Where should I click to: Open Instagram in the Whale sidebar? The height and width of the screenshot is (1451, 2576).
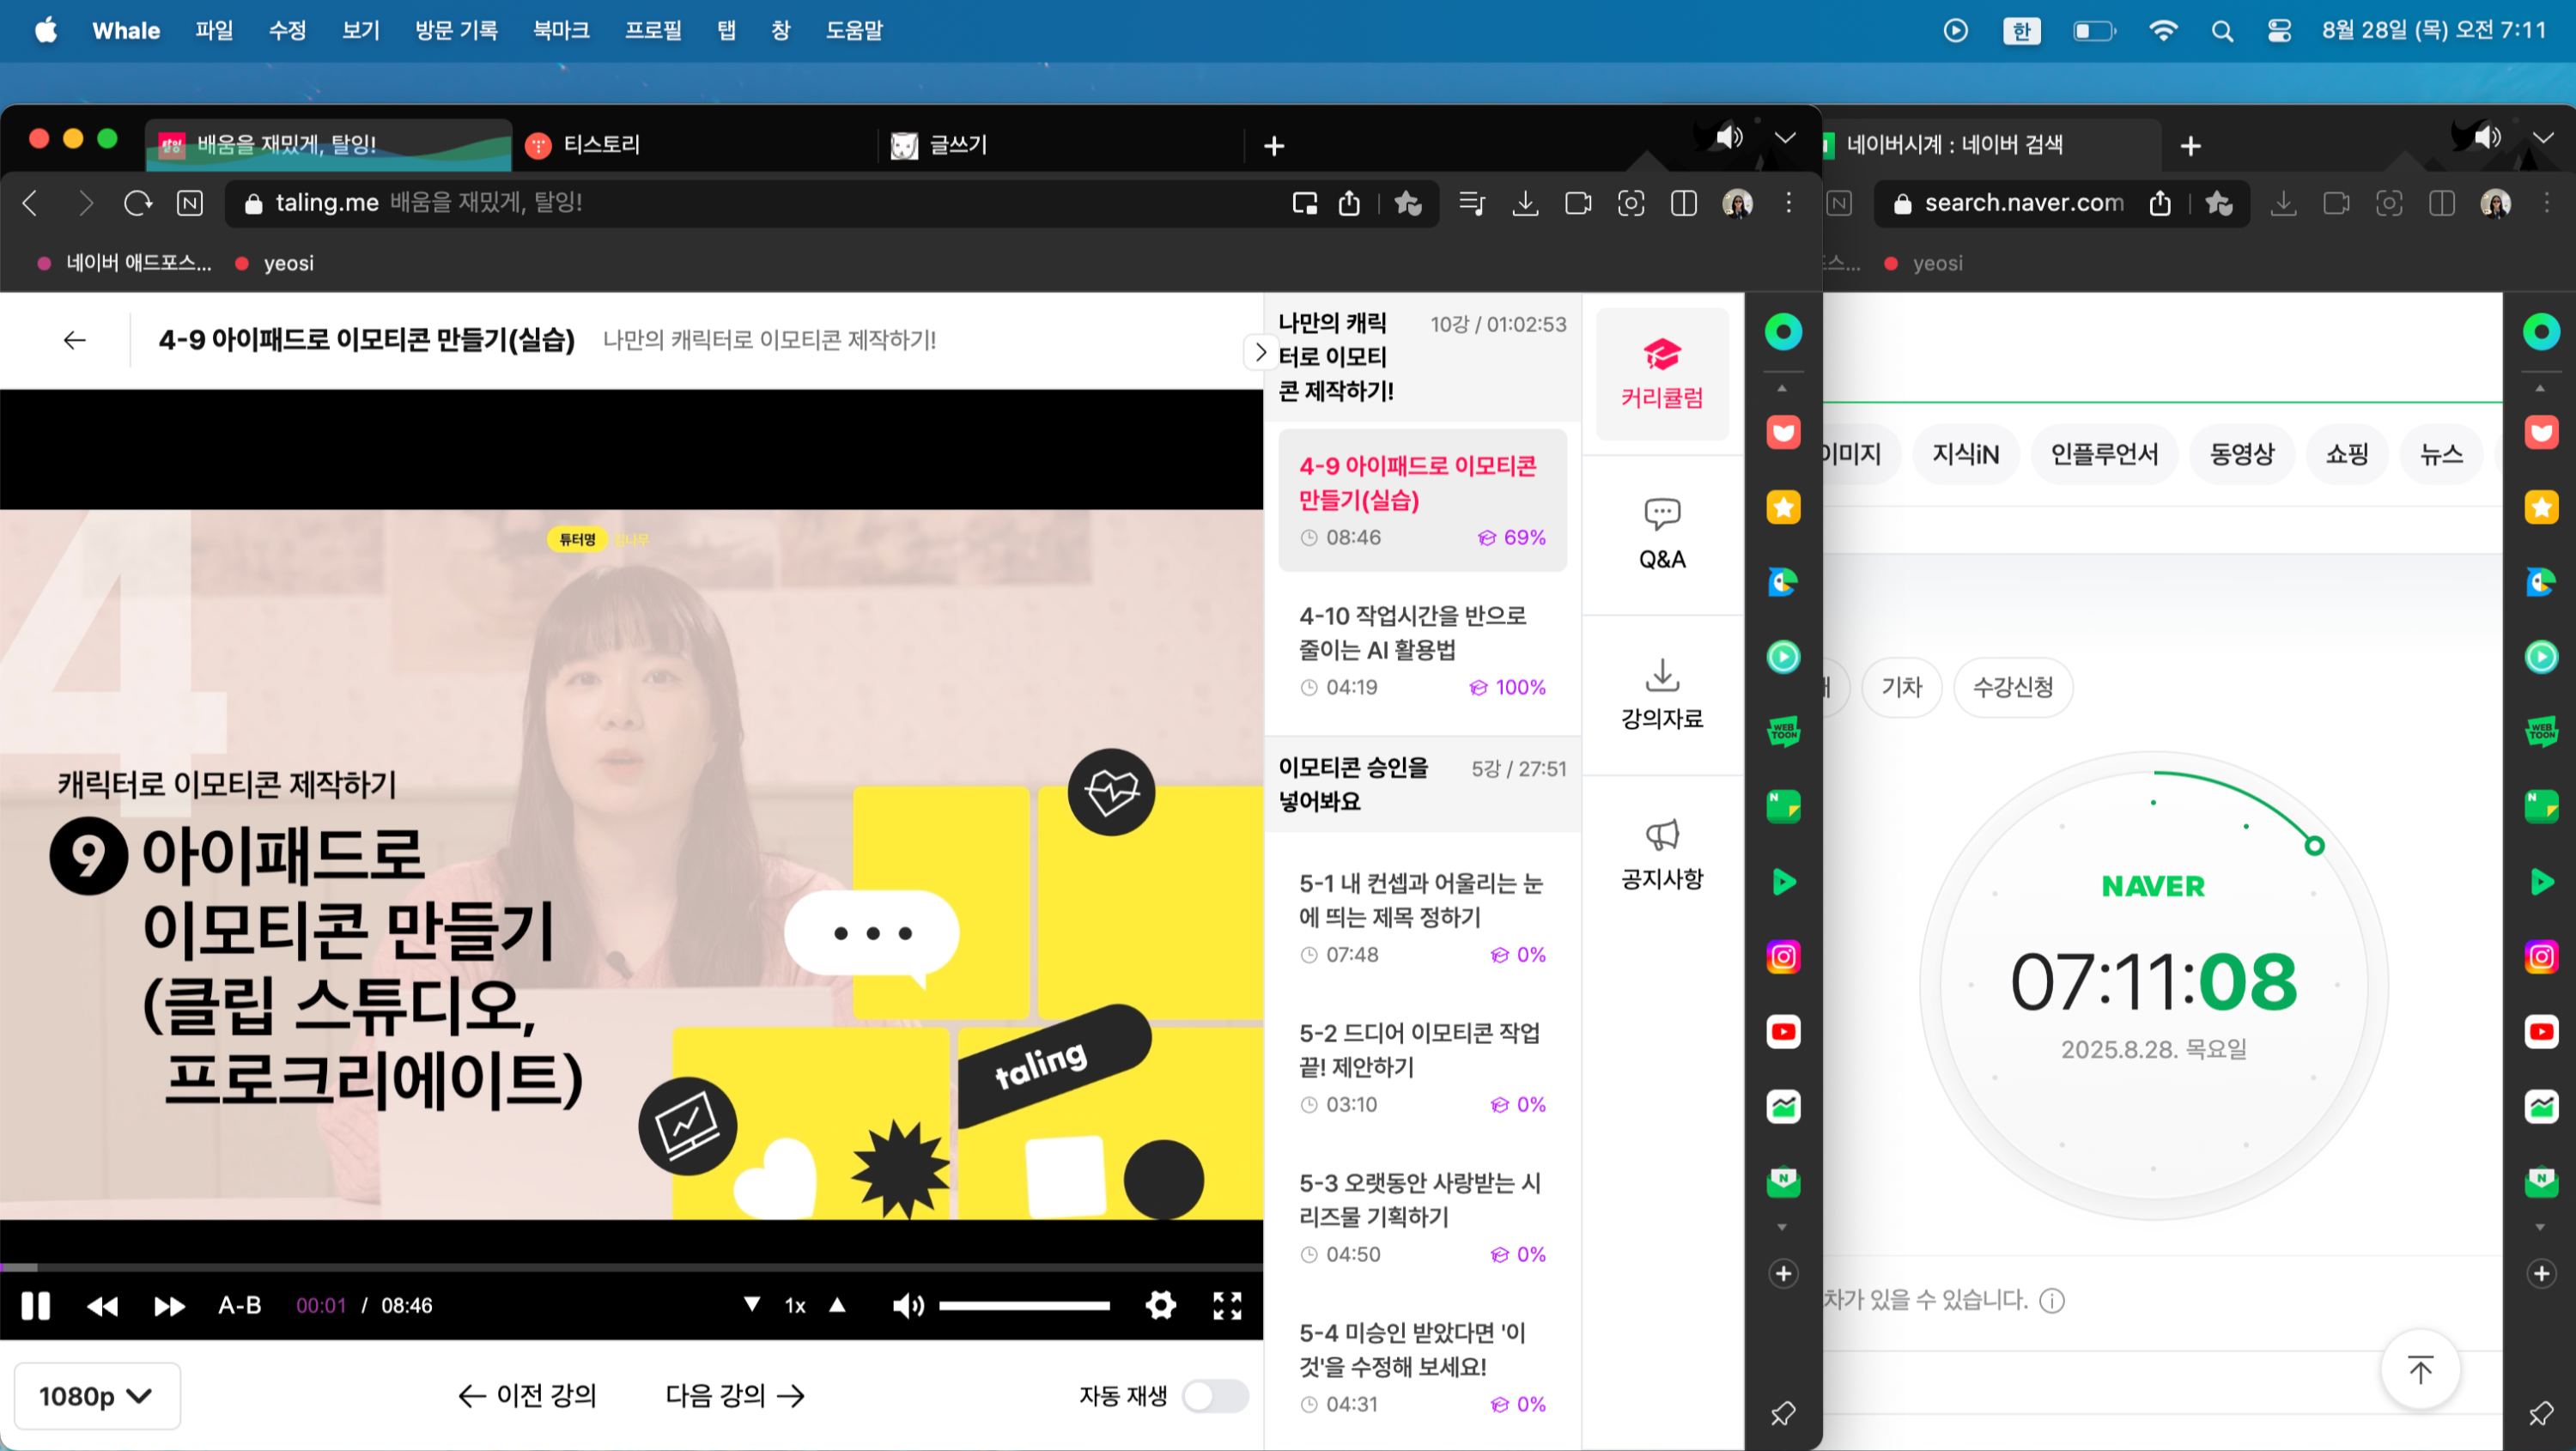[1783, 956]
